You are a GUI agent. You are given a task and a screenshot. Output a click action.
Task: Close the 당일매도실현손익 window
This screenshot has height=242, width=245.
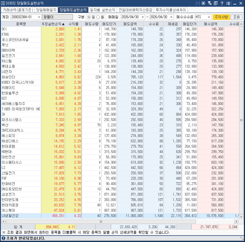(241, 3)
